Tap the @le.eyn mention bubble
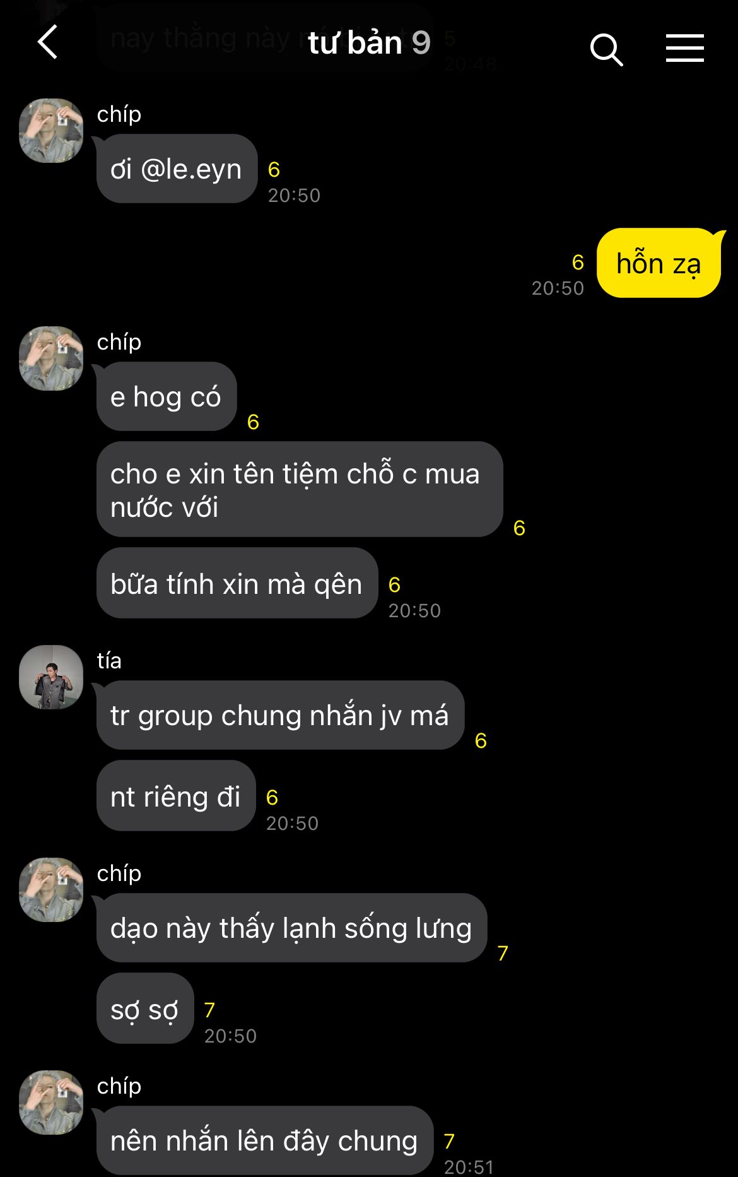 [x=177, y=169]
